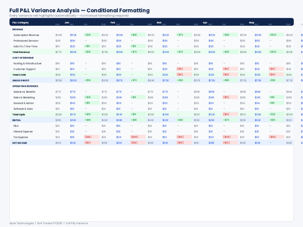Click the 'COST OF REVENUE' section heading
This screenshot has width=303, height=227.
point(23,58)
